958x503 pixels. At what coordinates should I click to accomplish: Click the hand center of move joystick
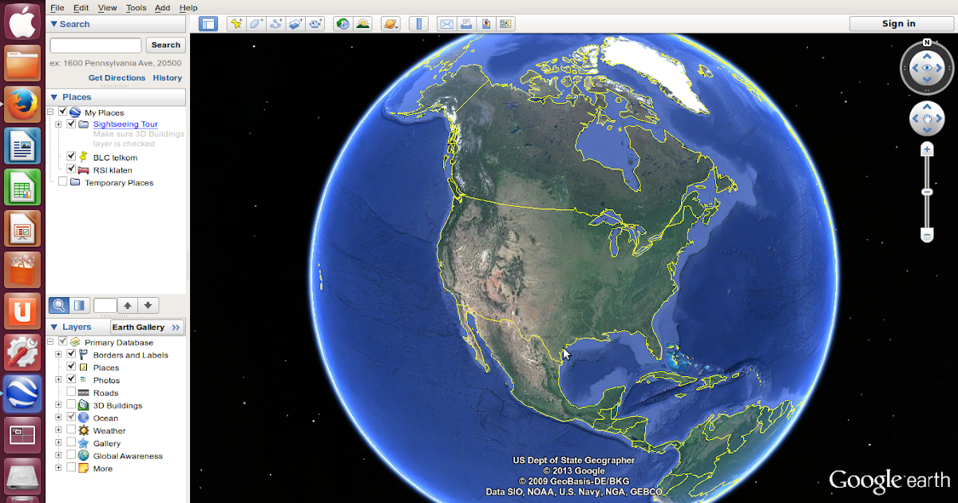[x=927, y=120]
